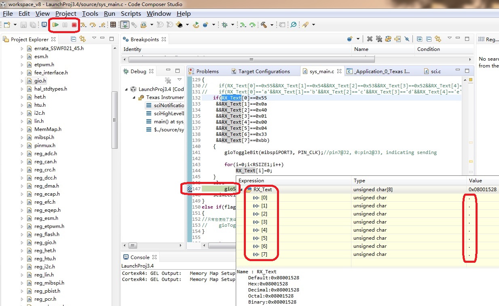
Task: Click the Suspend (pause) button
Action: click(x=65, y=25)
